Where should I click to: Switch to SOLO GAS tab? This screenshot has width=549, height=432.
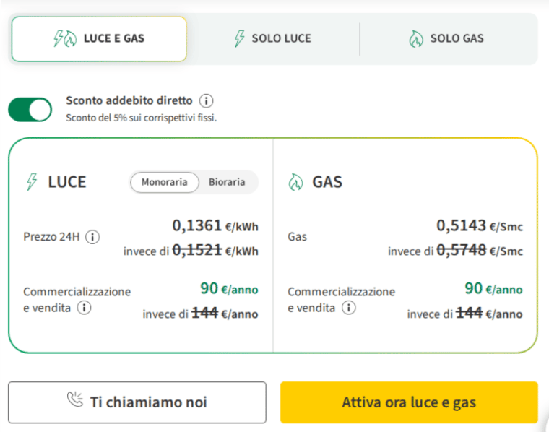coord(446,38)
